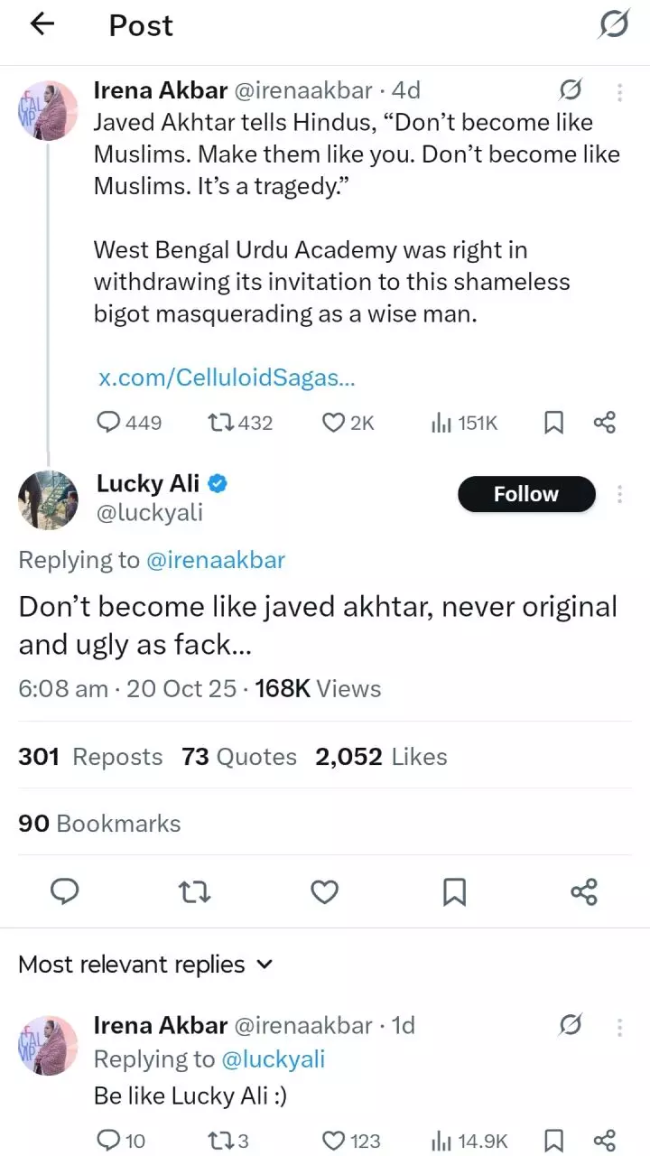Follow Lucky Ali
This screenshot has height=1156, width=650.
click(x=526, y=494)
